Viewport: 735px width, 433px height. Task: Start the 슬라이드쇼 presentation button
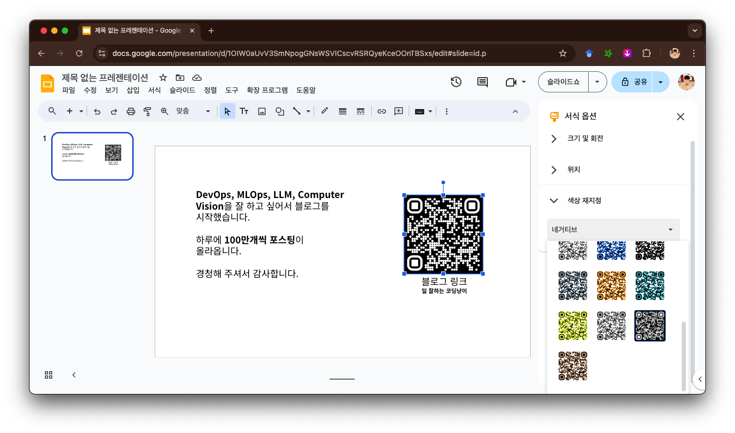[x=563, y=82]
